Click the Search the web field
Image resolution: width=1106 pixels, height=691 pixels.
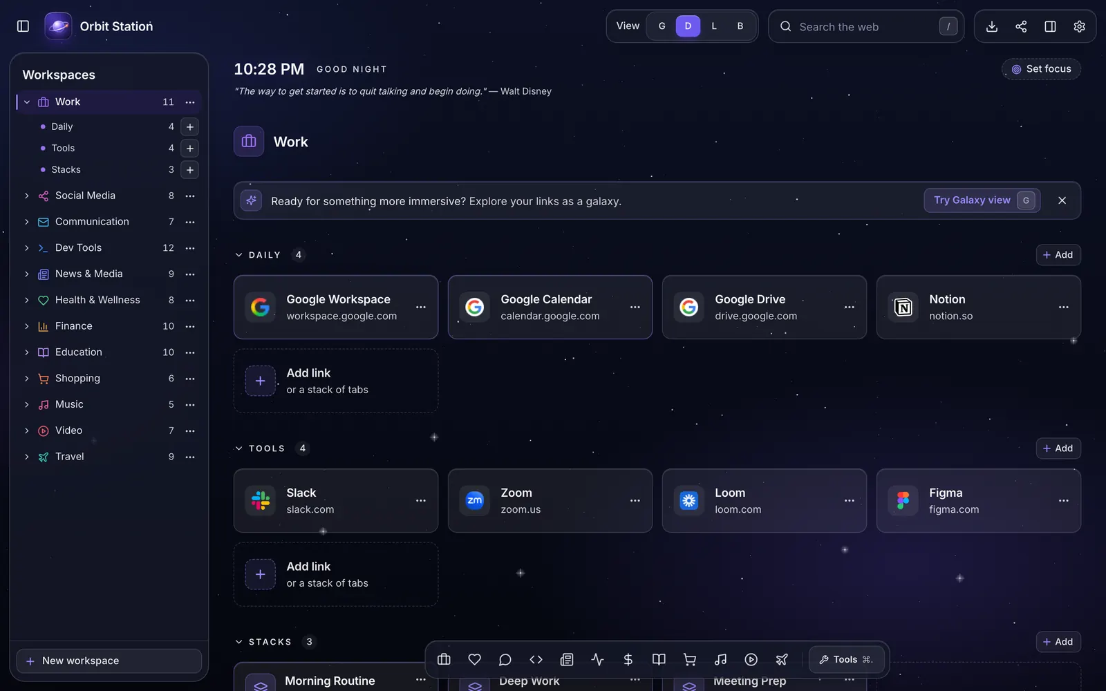[866, 26]
